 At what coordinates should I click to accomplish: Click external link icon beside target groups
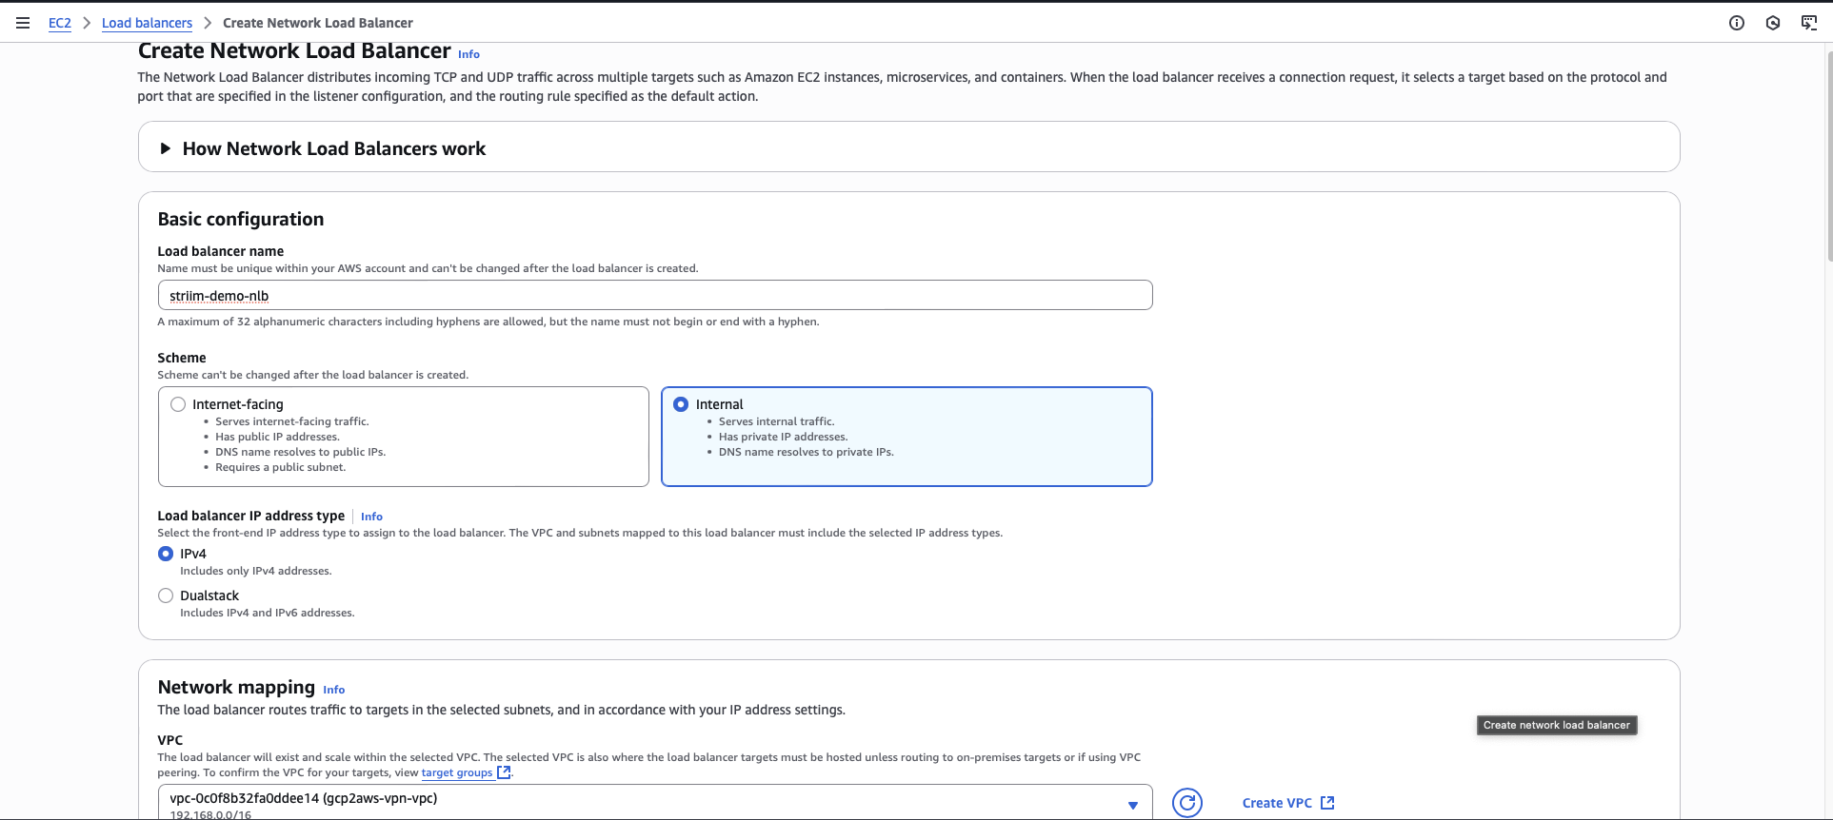504,772
